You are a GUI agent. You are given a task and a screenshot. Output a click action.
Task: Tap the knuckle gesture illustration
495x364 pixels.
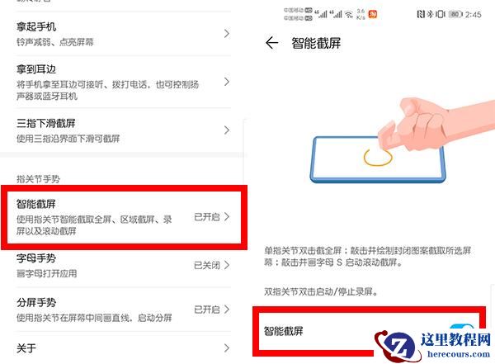[x=401, y=140]
